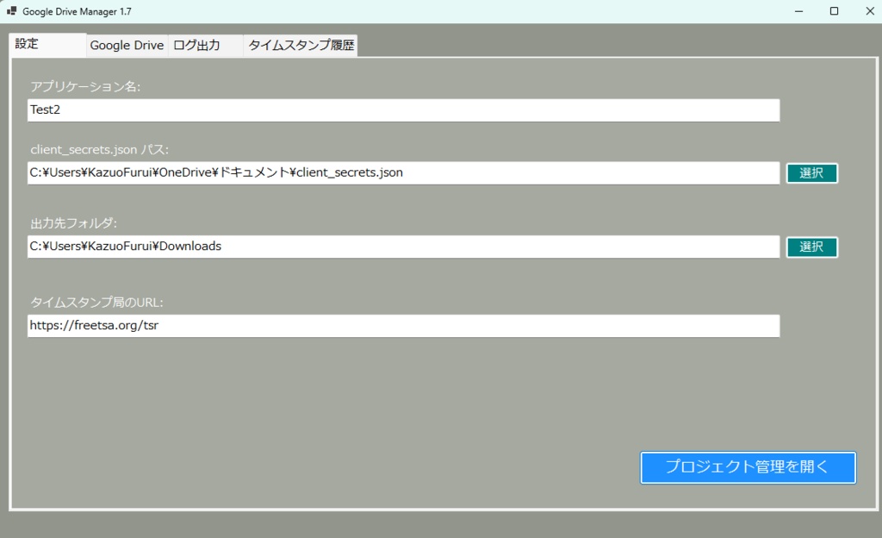Click 選択 button beside 出力先フォルダ

[811, 247]
